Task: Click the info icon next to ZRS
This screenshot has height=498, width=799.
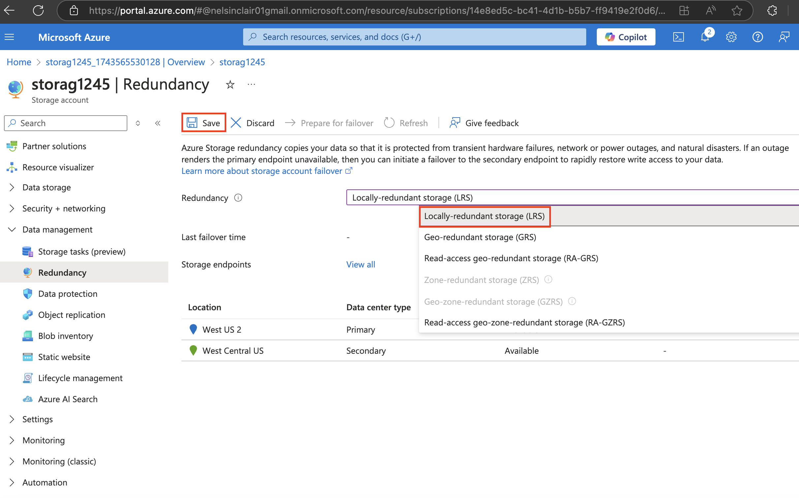Action: coord(548,280)
